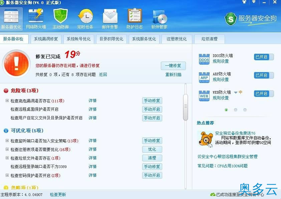Open 云安全中心帮您远程集群安全管理 link
Viewport: 281px width, 199px height.
(227, 157)
